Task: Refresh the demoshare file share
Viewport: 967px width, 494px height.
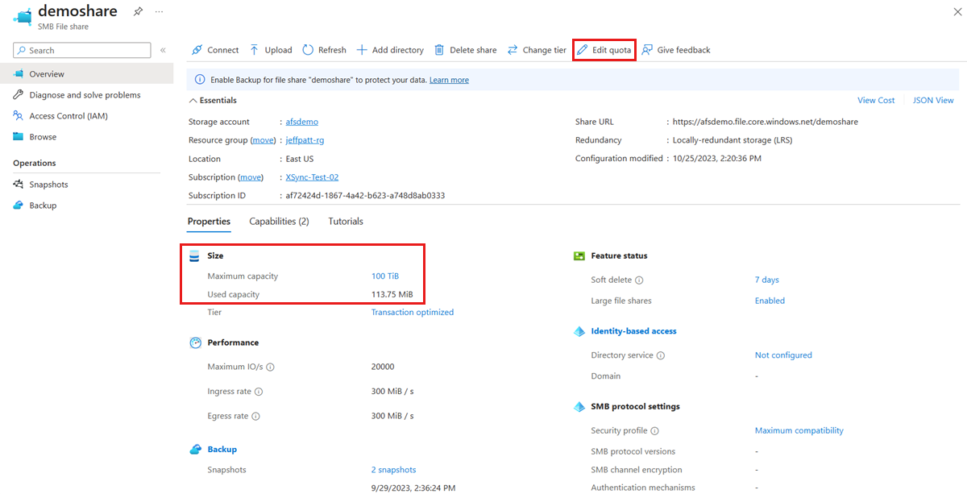Action: pyautogui.click(x=324, y=49)
